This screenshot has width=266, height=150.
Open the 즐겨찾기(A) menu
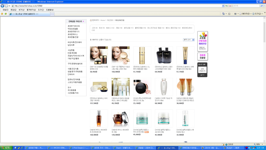point(31,10)
